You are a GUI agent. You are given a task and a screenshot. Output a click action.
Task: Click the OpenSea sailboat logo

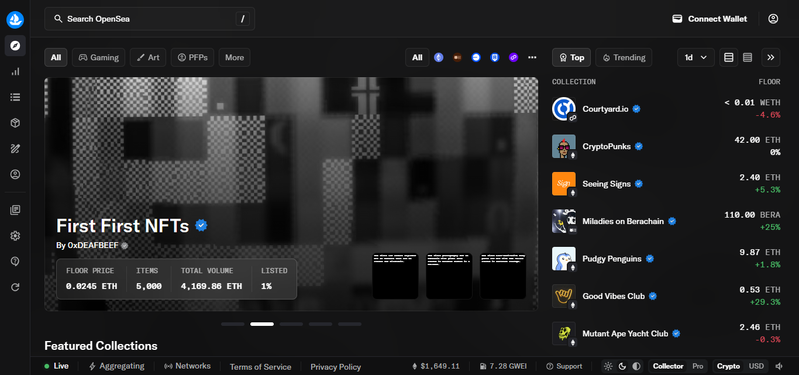point(15,19)
